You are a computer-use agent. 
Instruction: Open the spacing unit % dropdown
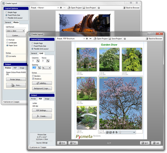[x=46, y=68]
